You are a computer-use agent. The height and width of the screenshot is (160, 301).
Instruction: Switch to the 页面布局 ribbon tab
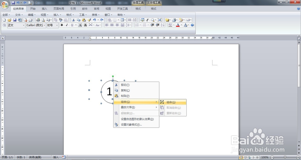(59, 9)
